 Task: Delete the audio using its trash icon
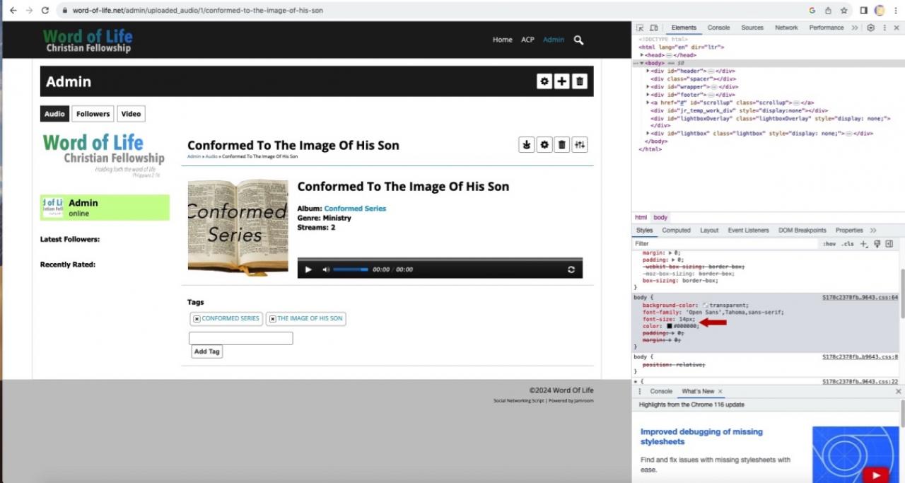pyautogui.click(x=562, y=145)
